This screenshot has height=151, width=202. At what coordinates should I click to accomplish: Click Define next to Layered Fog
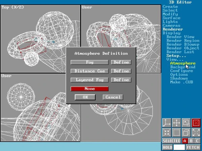click(x=121, y=80)
